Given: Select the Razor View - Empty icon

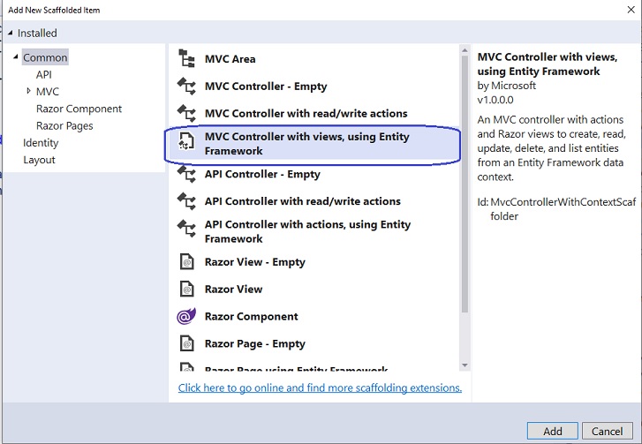Looking at the screenshot, I should pos(186,262).
